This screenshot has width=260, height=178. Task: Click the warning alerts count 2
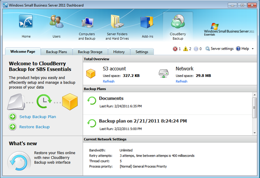190,49
